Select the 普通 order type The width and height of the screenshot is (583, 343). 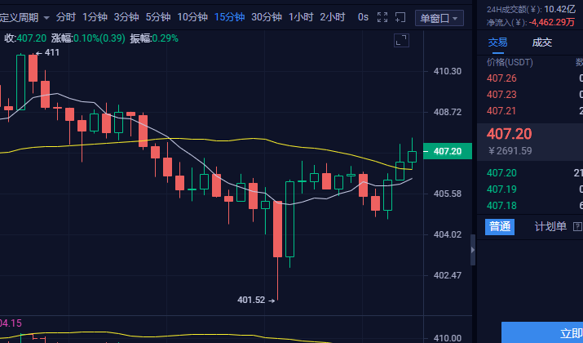(x=500, y=226)
